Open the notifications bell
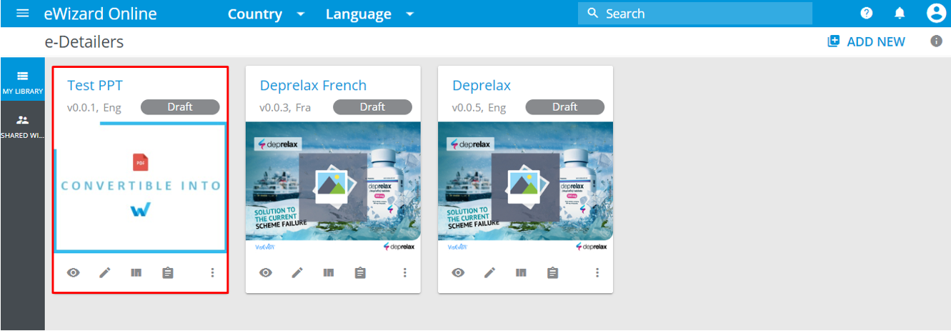The image size is (951, 331). click(900, 14)
